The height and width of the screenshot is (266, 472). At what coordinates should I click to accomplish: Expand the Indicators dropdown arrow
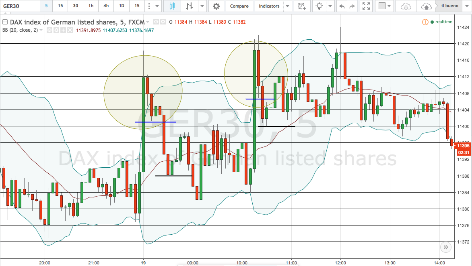click(x=287, y=6)
